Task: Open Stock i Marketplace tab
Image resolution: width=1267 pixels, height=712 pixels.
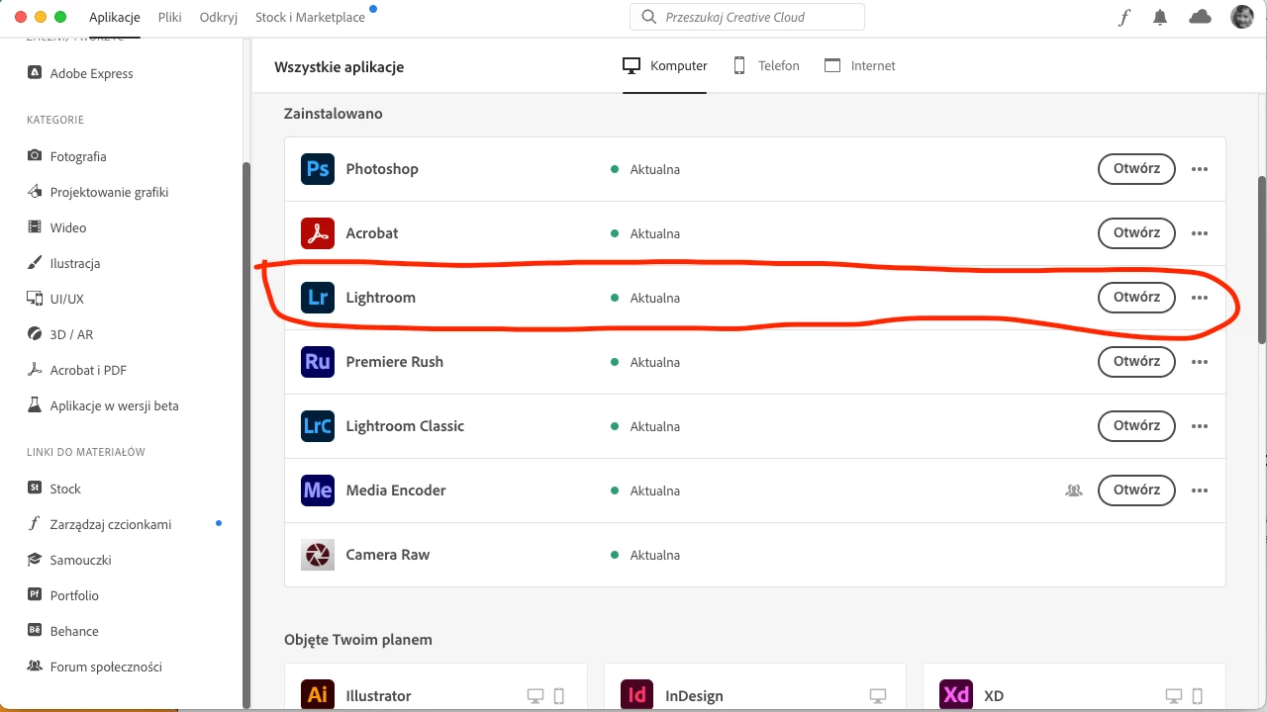Action: pos(310,17)
